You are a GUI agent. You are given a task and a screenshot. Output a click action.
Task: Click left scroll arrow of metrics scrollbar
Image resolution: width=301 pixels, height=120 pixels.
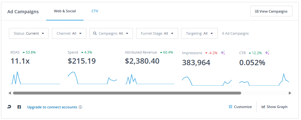(x=10, y=93)
